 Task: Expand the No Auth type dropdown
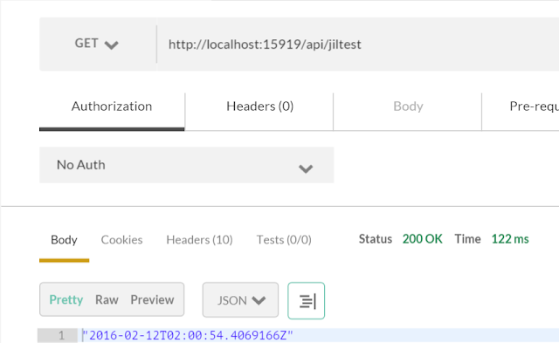pos(186,165)
